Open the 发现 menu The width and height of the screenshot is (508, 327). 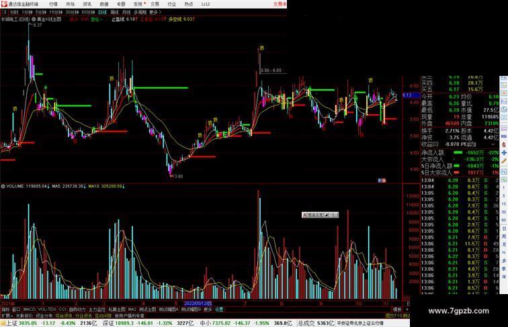138,4
